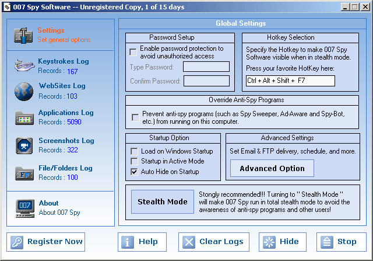Open the About section label
Viewport: 373px width, 261px height.
(48, 203)
